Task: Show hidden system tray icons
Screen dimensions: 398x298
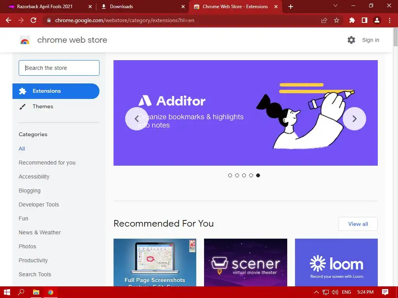Action: click(316, 292)
